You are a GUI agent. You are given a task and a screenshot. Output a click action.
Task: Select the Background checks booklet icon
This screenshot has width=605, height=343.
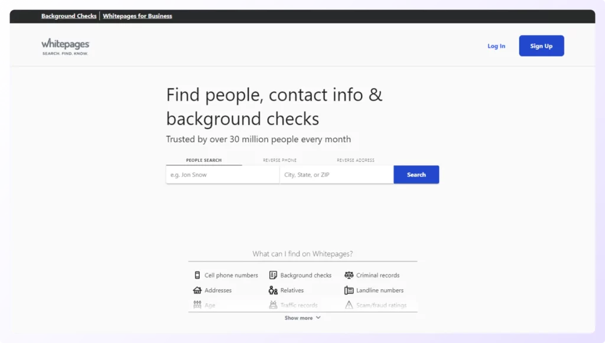[x=272, y=275]
